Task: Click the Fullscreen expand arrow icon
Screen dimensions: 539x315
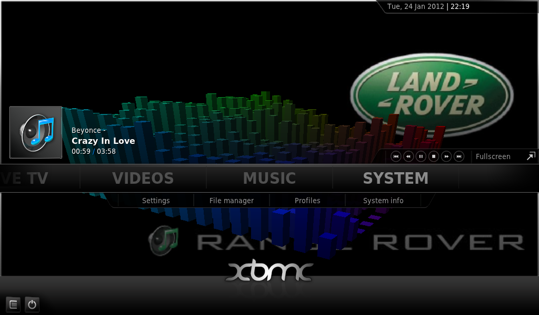Action: (531, 156)
